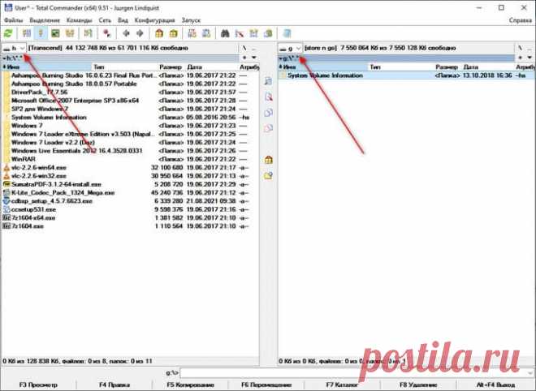Open right panel favorites asterisk button
Viewport: 536px width, 391px height.
click(521, 58)
